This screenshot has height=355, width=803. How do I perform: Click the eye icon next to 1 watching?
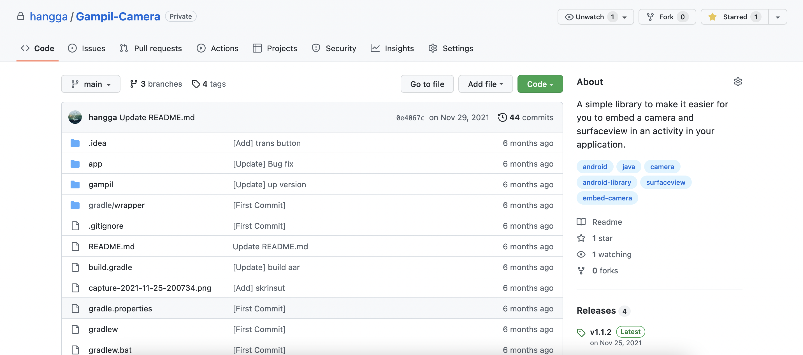pos(581,254)
